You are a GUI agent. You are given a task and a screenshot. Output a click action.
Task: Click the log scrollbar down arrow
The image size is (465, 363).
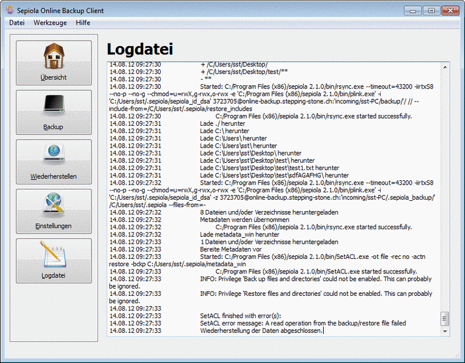point(445,332)
